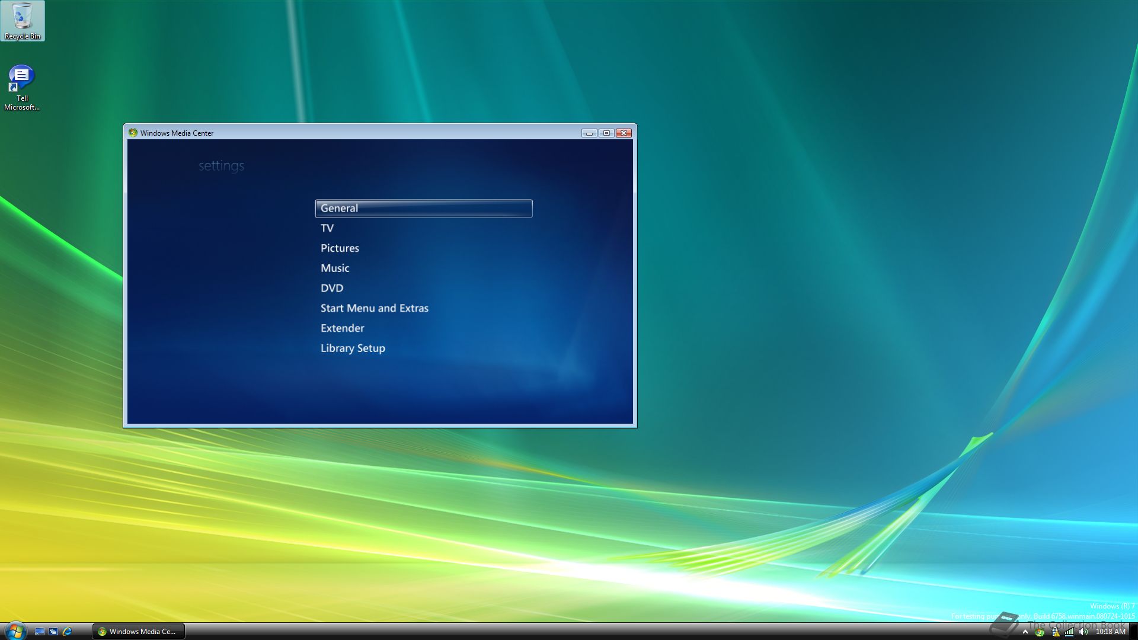The width and height of the screenshot is (1138, 640).
Task: Maximize the Windows Media Center window
Action: click(x=606, y=133)
